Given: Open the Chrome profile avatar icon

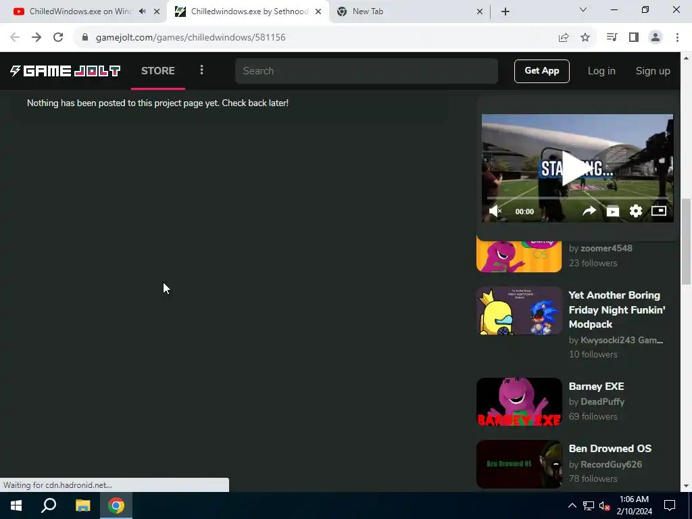Looking at the screenshot, I should point(656,38).
